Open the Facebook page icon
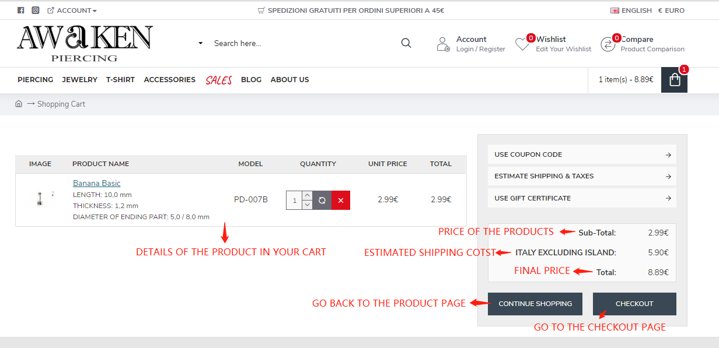Image resolution: width=719 pixels, height=348 pixels. coord(21,10)
